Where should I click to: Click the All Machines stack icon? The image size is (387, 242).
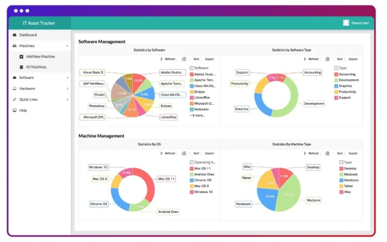(x=21, y=67)
